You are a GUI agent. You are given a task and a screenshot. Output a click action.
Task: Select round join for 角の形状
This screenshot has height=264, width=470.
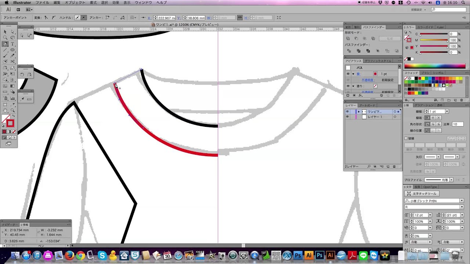(433, 124)
